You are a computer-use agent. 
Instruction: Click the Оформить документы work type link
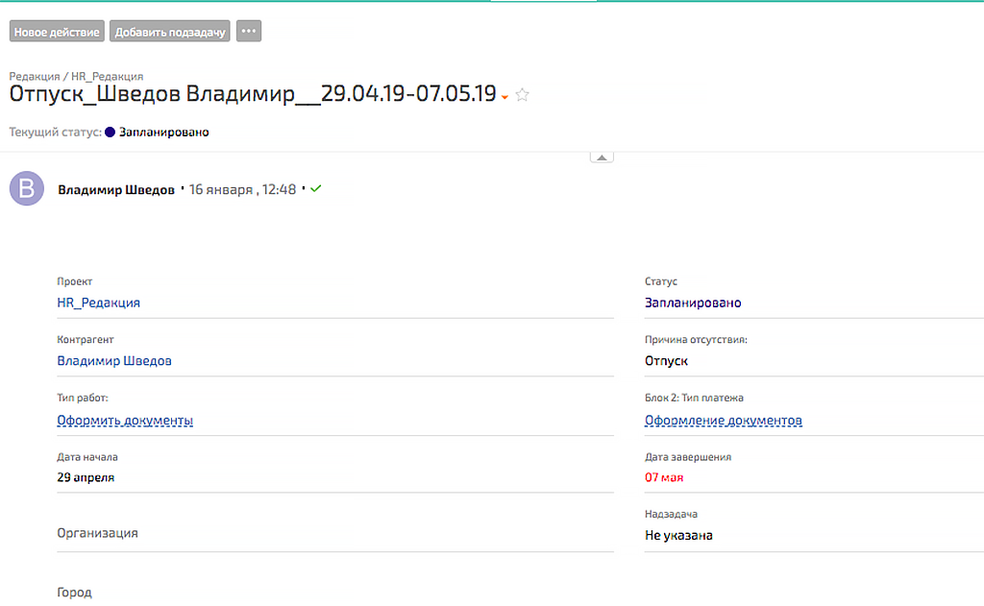[x=125, y=421]
